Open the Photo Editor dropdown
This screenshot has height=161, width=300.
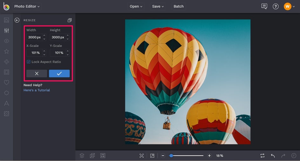click(x=27, y=6)
